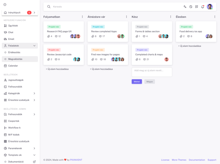
Task: Collapse the Template-ek chevron
Action: (x=35, y=155)
